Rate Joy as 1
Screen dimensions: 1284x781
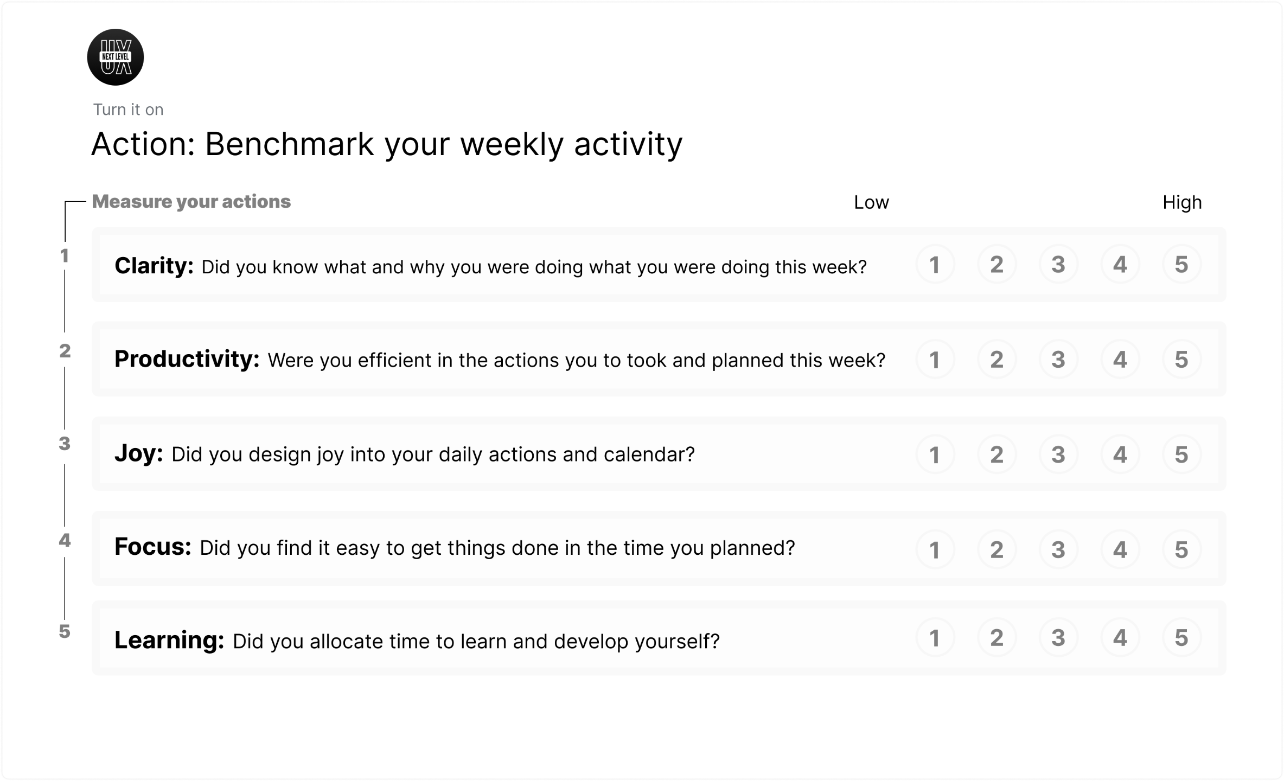(x=935, y=454)
